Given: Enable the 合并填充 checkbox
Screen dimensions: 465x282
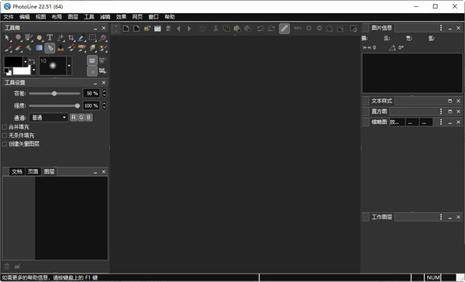Looking at the screenshot, I should [5, 127].
